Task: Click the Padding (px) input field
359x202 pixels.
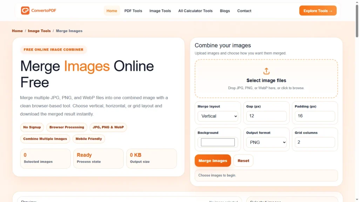Action: coord(315,116)
